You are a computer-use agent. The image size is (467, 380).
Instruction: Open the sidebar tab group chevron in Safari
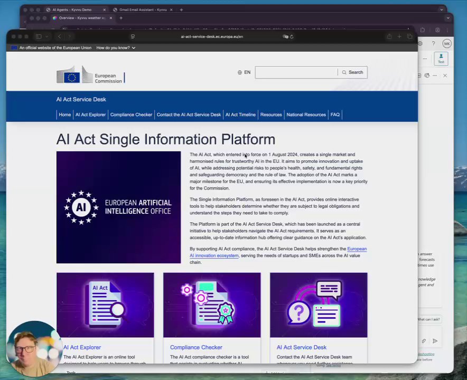(x=47, y=36)
